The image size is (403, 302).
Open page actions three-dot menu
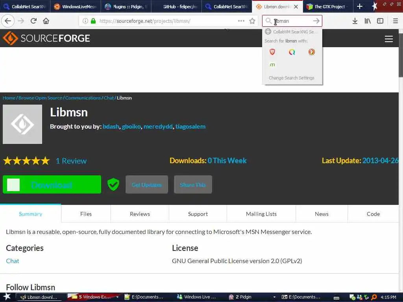pos(241,21)
